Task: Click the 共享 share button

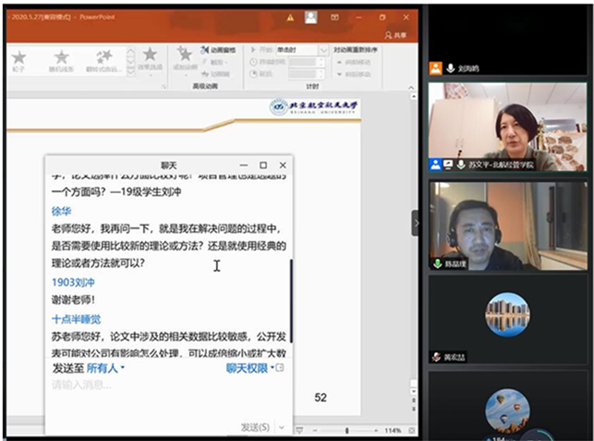Action: [395, 35]
